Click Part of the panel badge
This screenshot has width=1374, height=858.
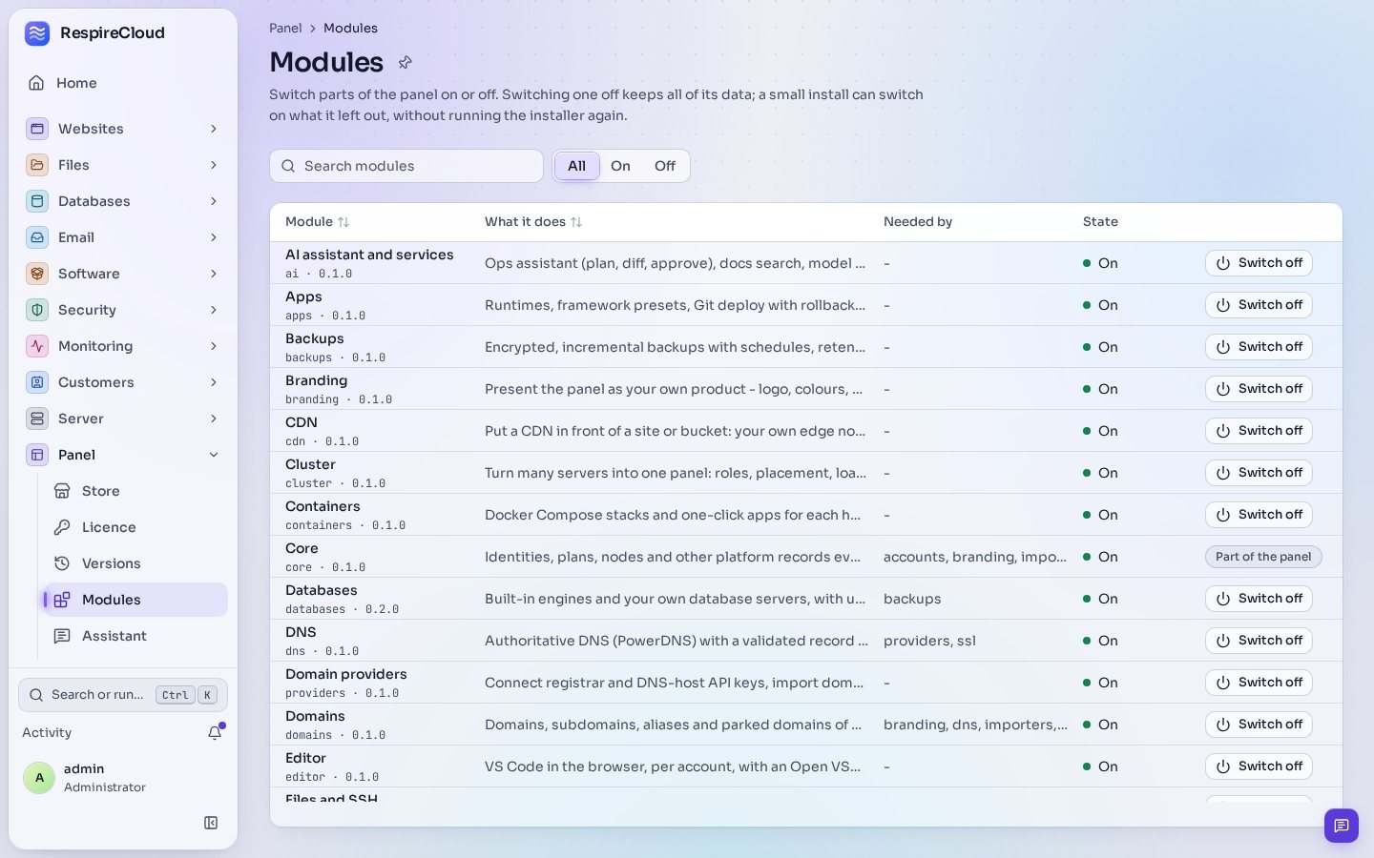[1263, 557]
